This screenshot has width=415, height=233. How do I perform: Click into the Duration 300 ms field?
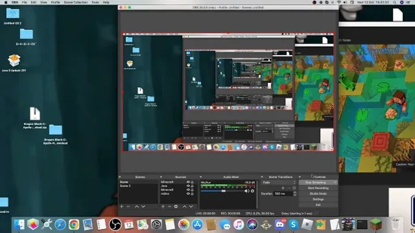(283, 194)
